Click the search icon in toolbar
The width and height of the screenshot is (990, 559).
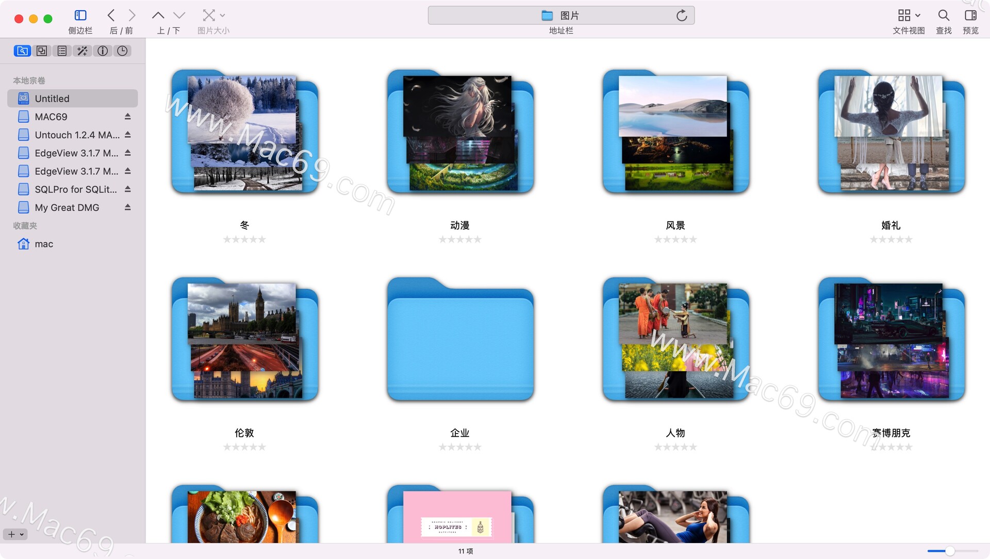(945, 14)
